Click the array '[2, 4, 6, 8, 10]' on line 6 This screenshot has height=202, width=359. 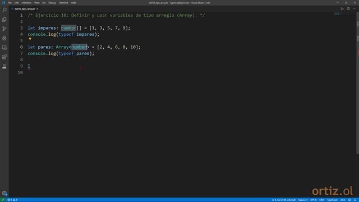tap(117, 47)
